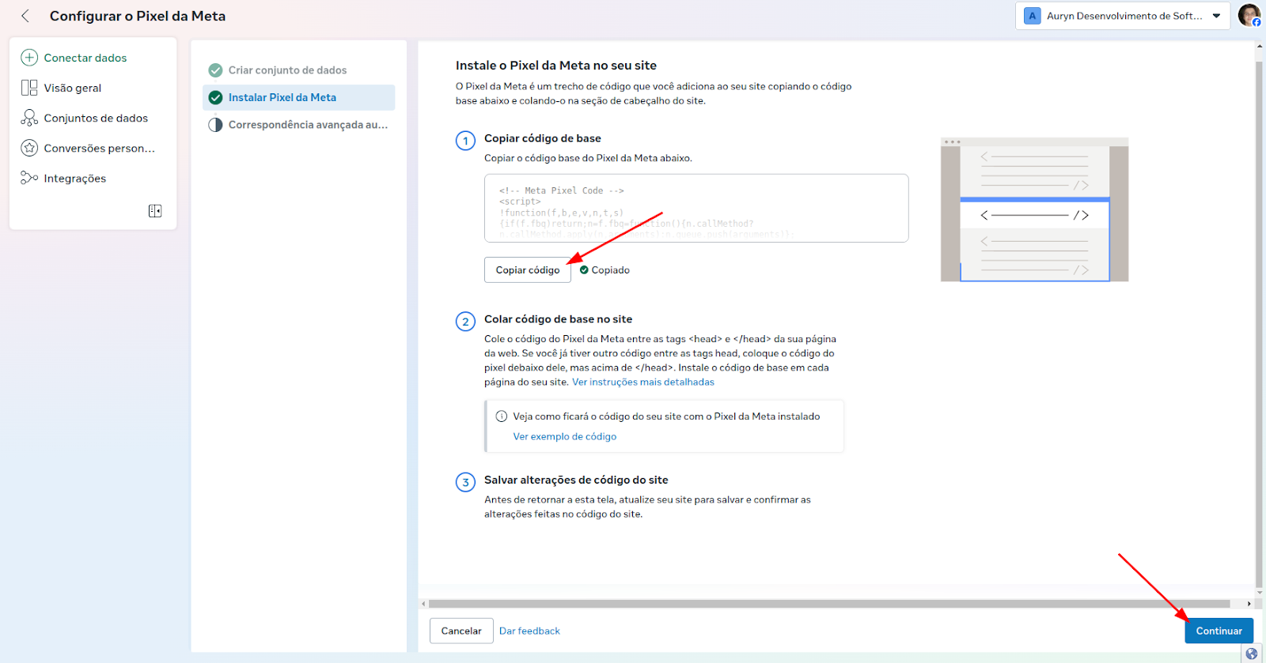The image size is (1266, 663).
Task: Click the Copiar código button
Action: (528, 269)
